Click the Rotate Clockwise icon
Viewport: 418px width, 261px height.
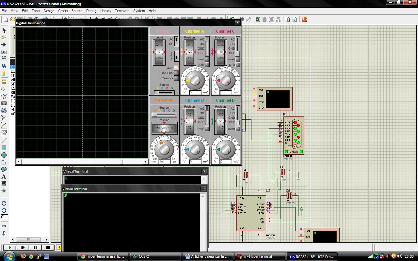pos(4,203)
